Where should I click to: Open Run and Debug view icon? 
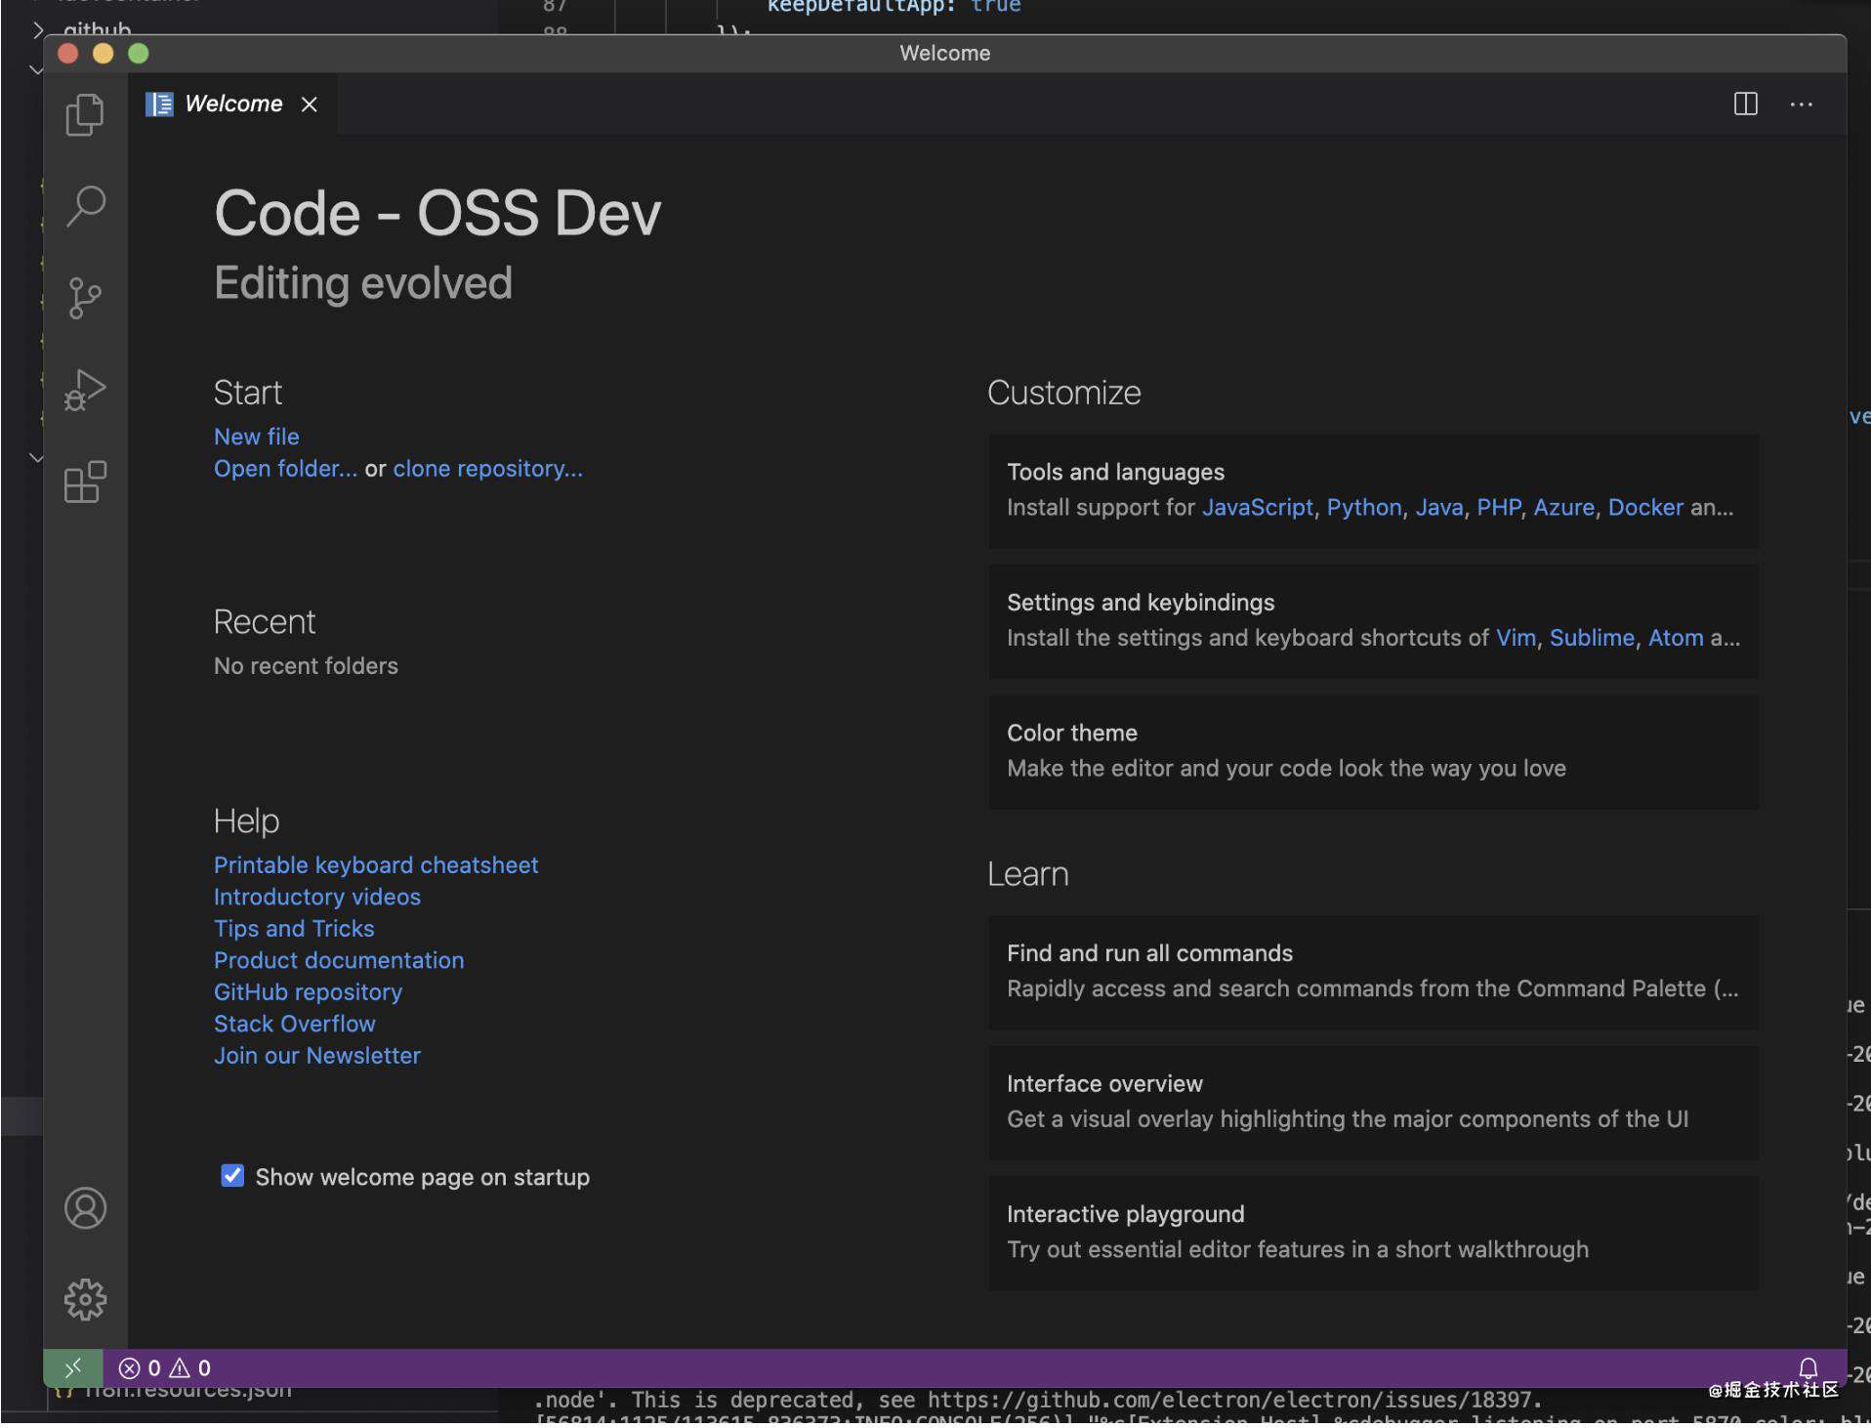point(85,390)
